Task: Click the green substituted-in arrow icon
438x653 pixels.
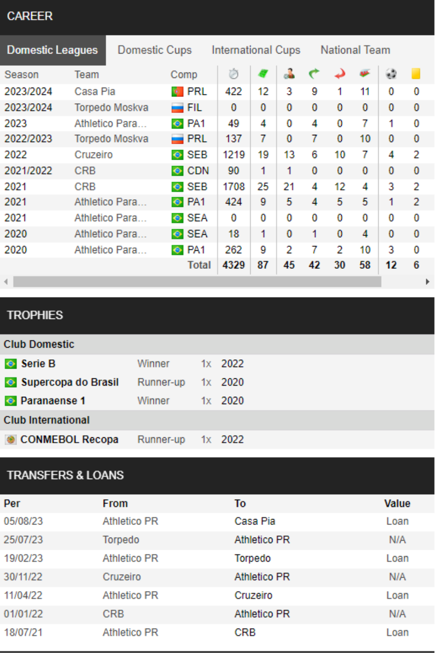Action: click(314, 74)
